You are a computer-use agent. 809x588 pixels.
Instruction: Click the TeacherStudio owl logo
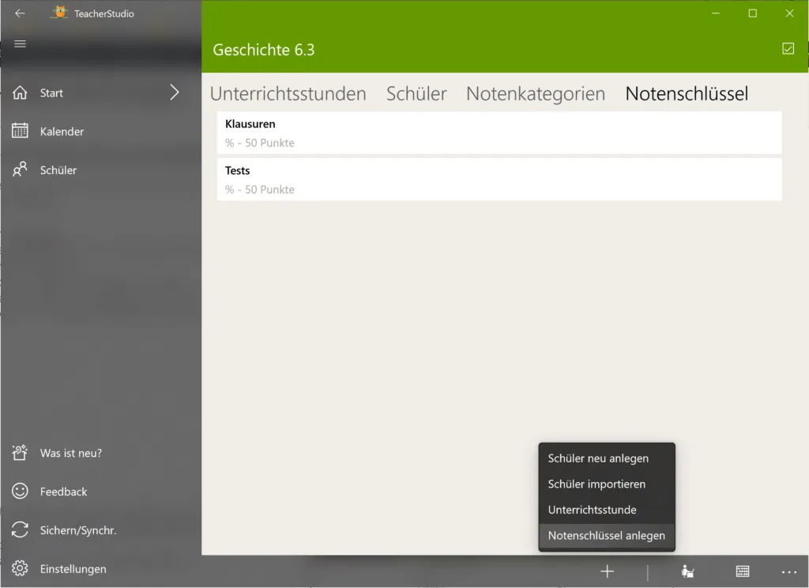[60, 13]
